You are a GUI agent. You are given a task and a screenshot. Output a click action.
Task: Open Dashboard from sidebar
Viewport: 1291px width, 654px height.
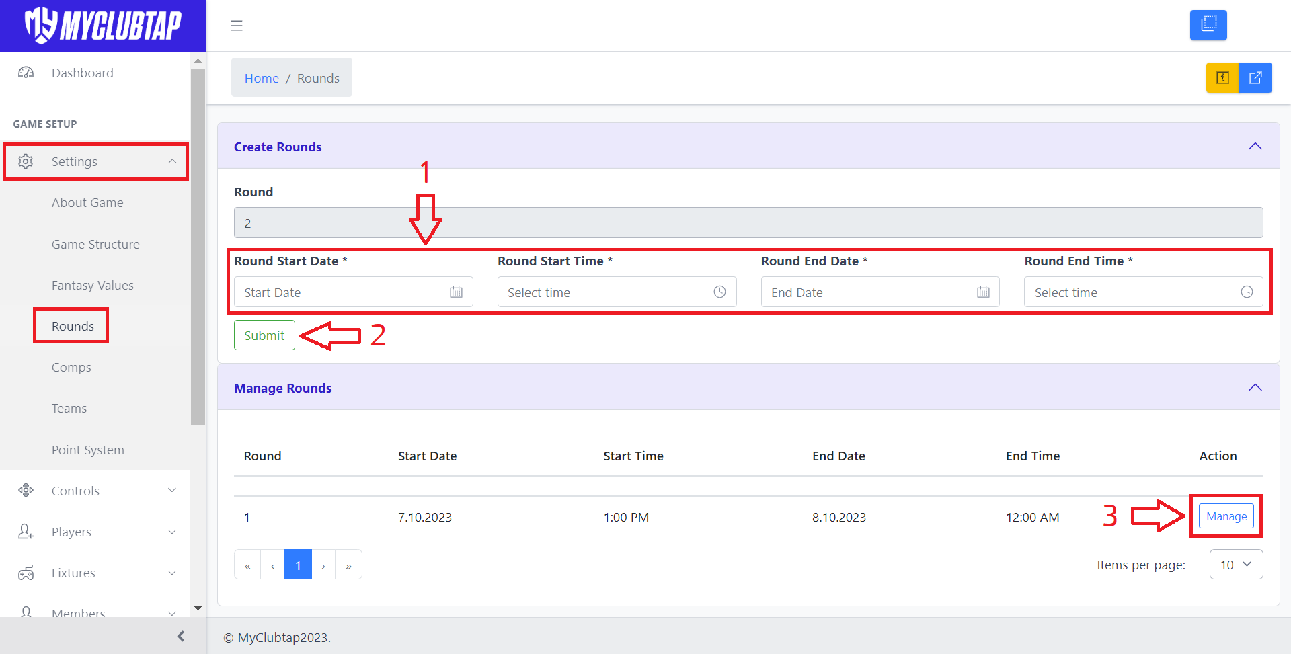pos(82,73)
